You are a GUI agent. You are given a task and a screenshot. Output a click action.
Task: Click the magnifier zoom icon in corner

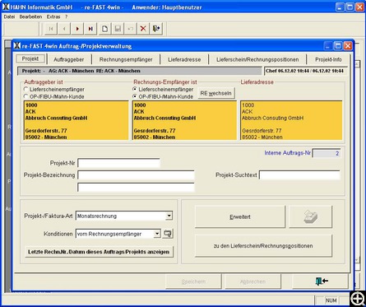(358, 299)
